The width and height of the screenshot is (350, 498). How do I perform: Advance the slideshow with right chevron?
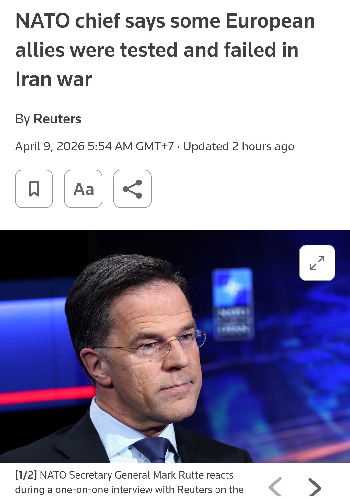coord(314,487)
